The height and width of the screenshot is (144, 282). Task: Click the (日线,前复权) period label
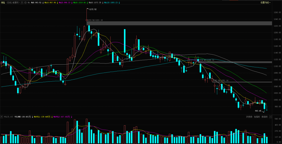[13, 2]
